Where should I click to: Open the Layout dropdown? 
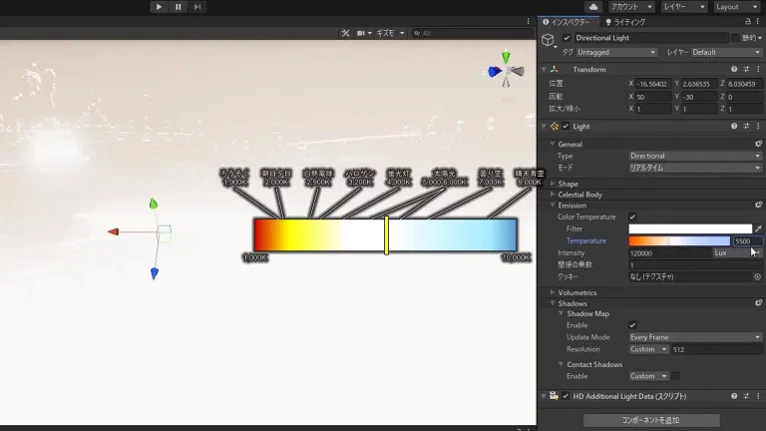(737, 7)
